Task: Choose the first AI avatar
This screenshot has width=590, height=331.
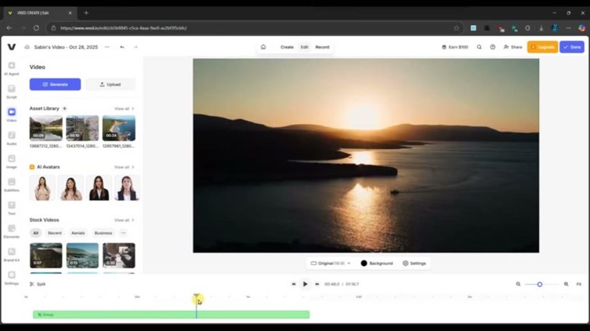Action: [x=42, y=188]
